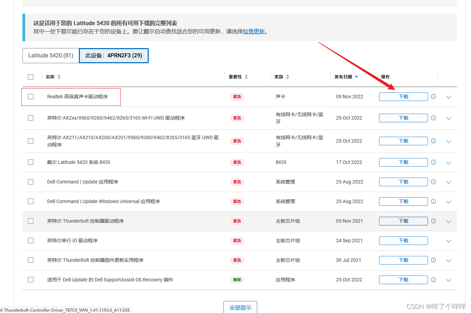Check the Thunderbolt 控制器驱动程序 checkbox
This screenshot has height=313, width=471.
31,221
